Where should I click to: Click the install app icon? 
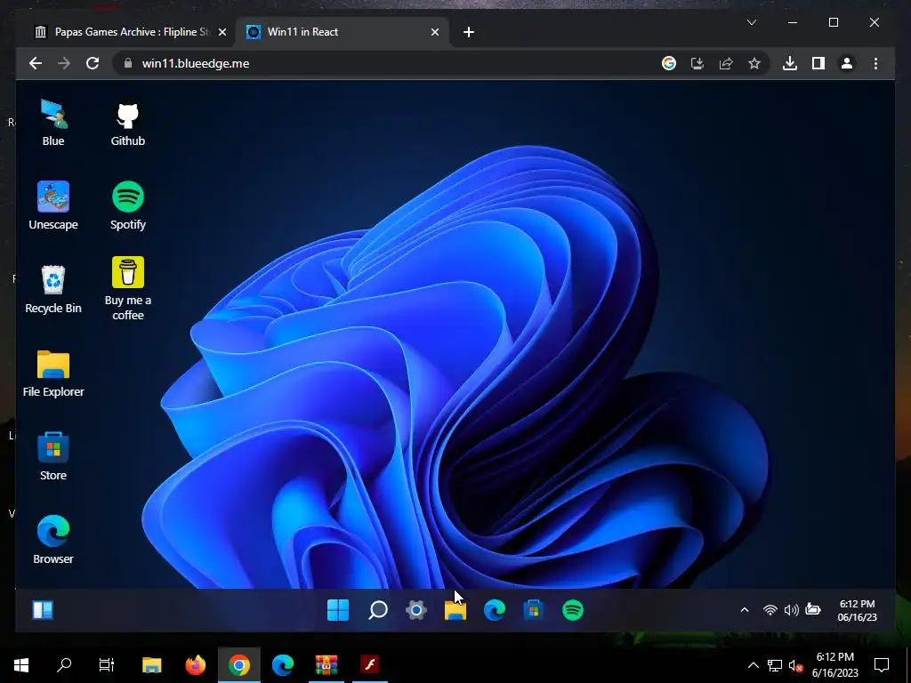697,63
